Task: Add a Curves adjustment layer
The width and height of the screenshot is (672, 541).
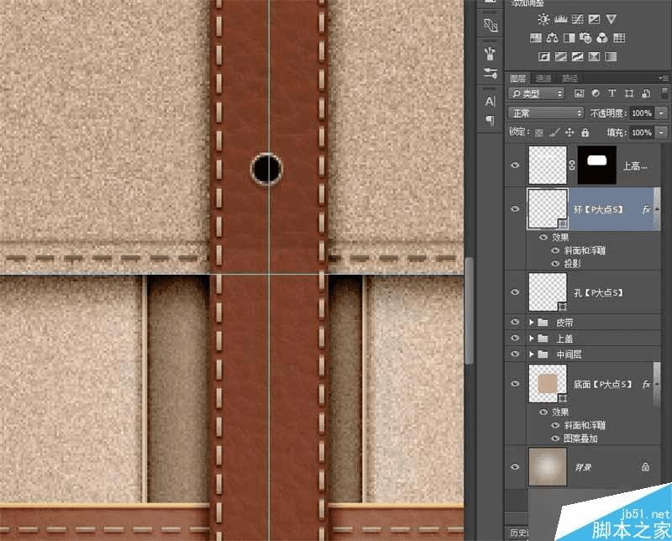Action: coord(577,19)
